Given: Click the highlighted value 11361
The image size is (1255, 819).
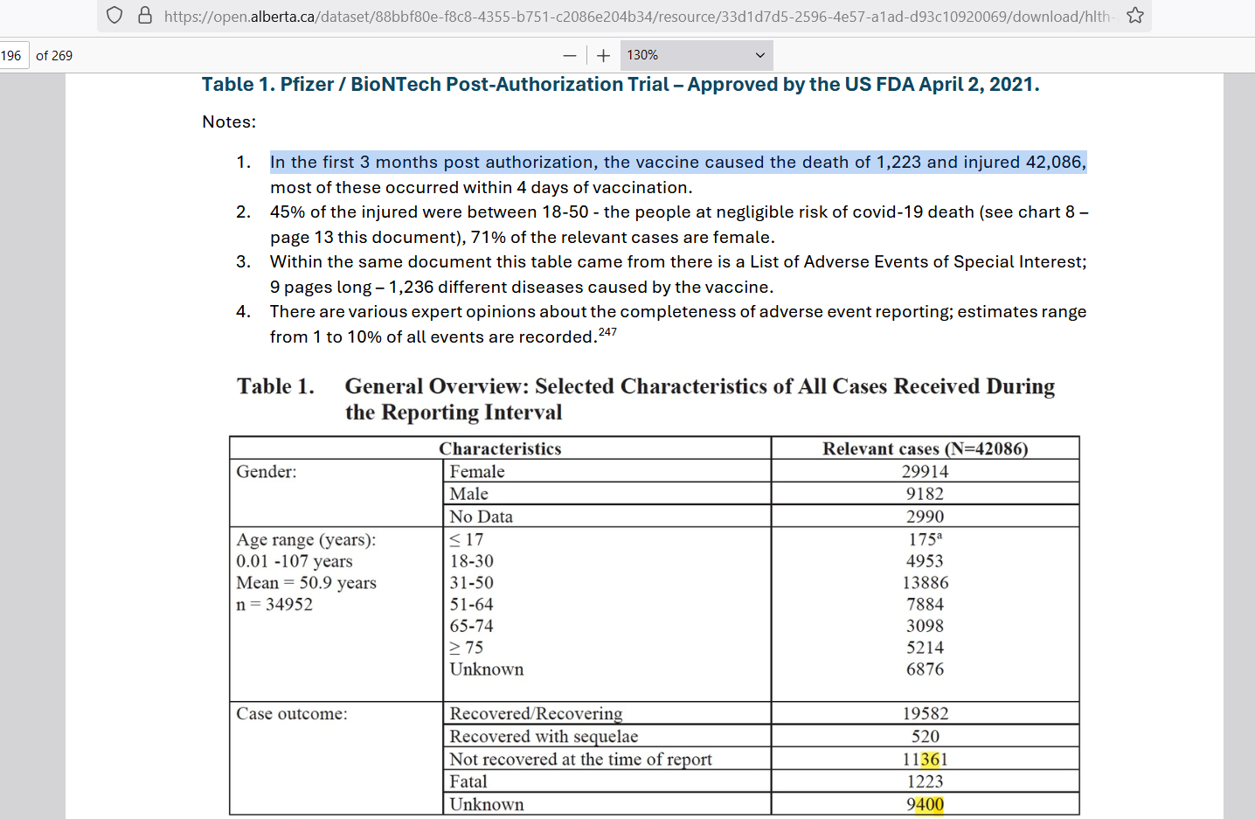Looking at the screenshot, I should coord(925,760).
